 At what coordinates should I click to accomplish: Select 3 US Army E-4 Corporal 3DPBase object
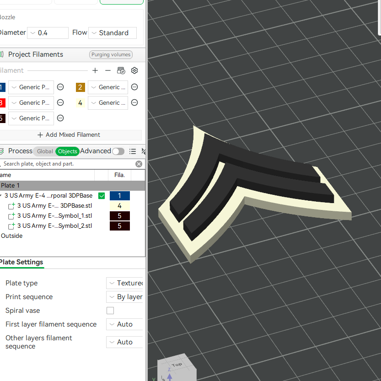pyautogui.click(x=48, y=196)
